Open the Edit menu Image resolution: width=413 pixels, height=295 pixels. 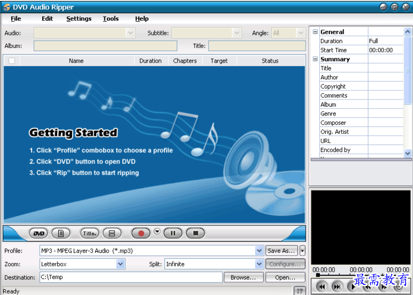pyautogui.click(x=47, y=19)
